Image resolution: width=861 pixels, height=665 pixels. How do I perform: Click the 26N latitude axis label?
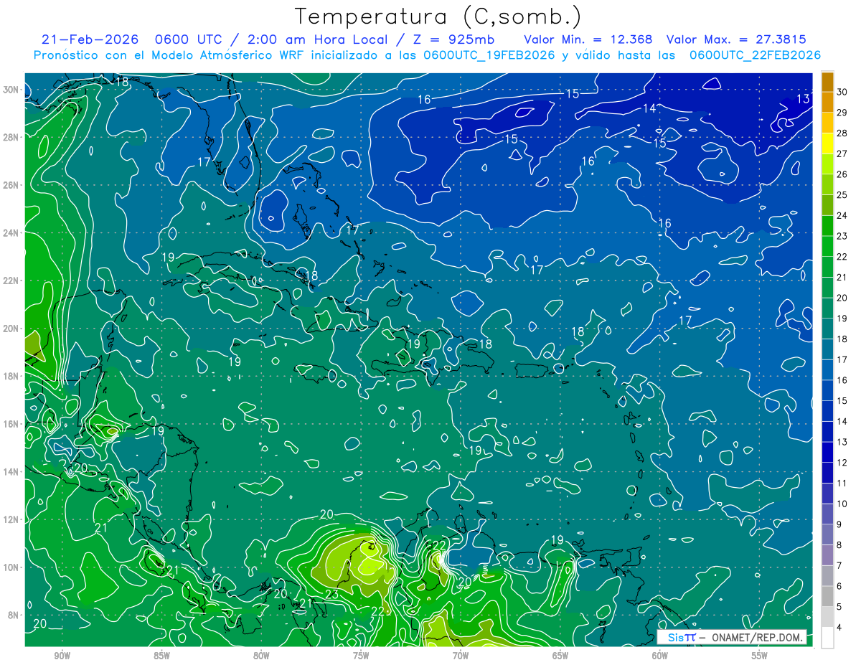point(11,184)
